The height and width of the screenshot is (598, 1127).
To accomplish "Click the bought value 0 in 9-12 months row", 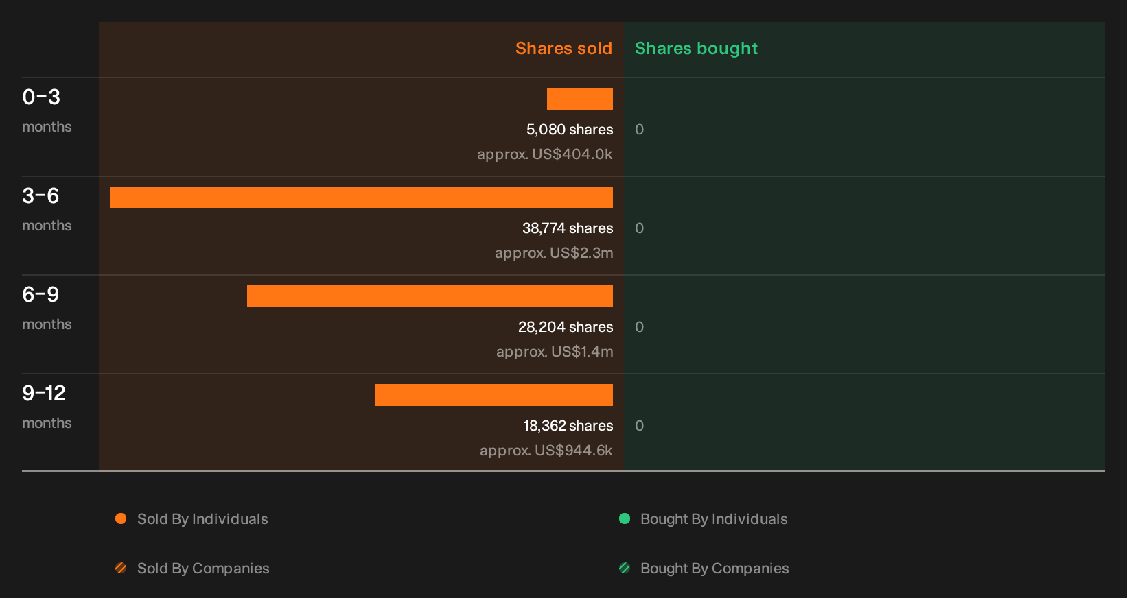I will [x=640, y=426].
